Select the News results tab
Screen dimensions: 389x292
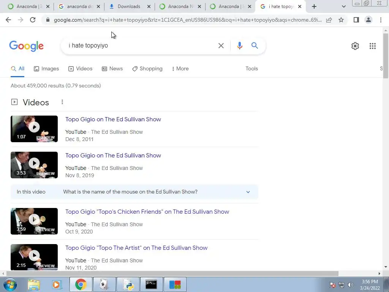[112, 69]
